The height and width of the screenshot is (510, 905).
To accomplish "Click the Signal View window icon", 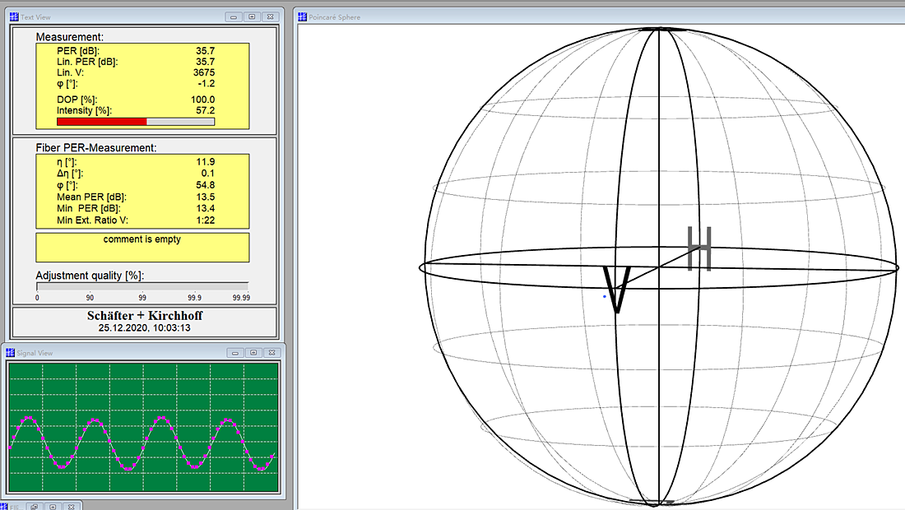I will click(11, 353).
